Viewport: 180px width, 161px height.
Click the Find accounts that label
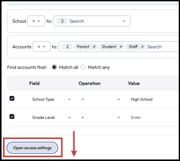[x=27, y=67]
